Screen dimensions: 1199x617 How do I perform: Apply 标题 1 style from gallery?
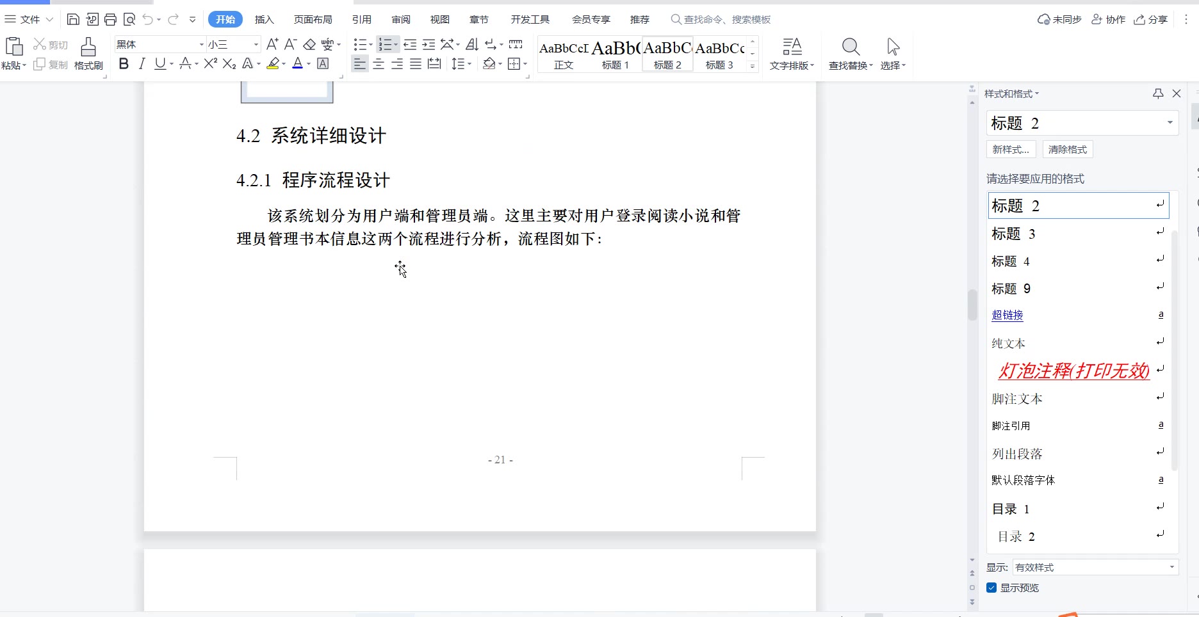coord(616,54)
